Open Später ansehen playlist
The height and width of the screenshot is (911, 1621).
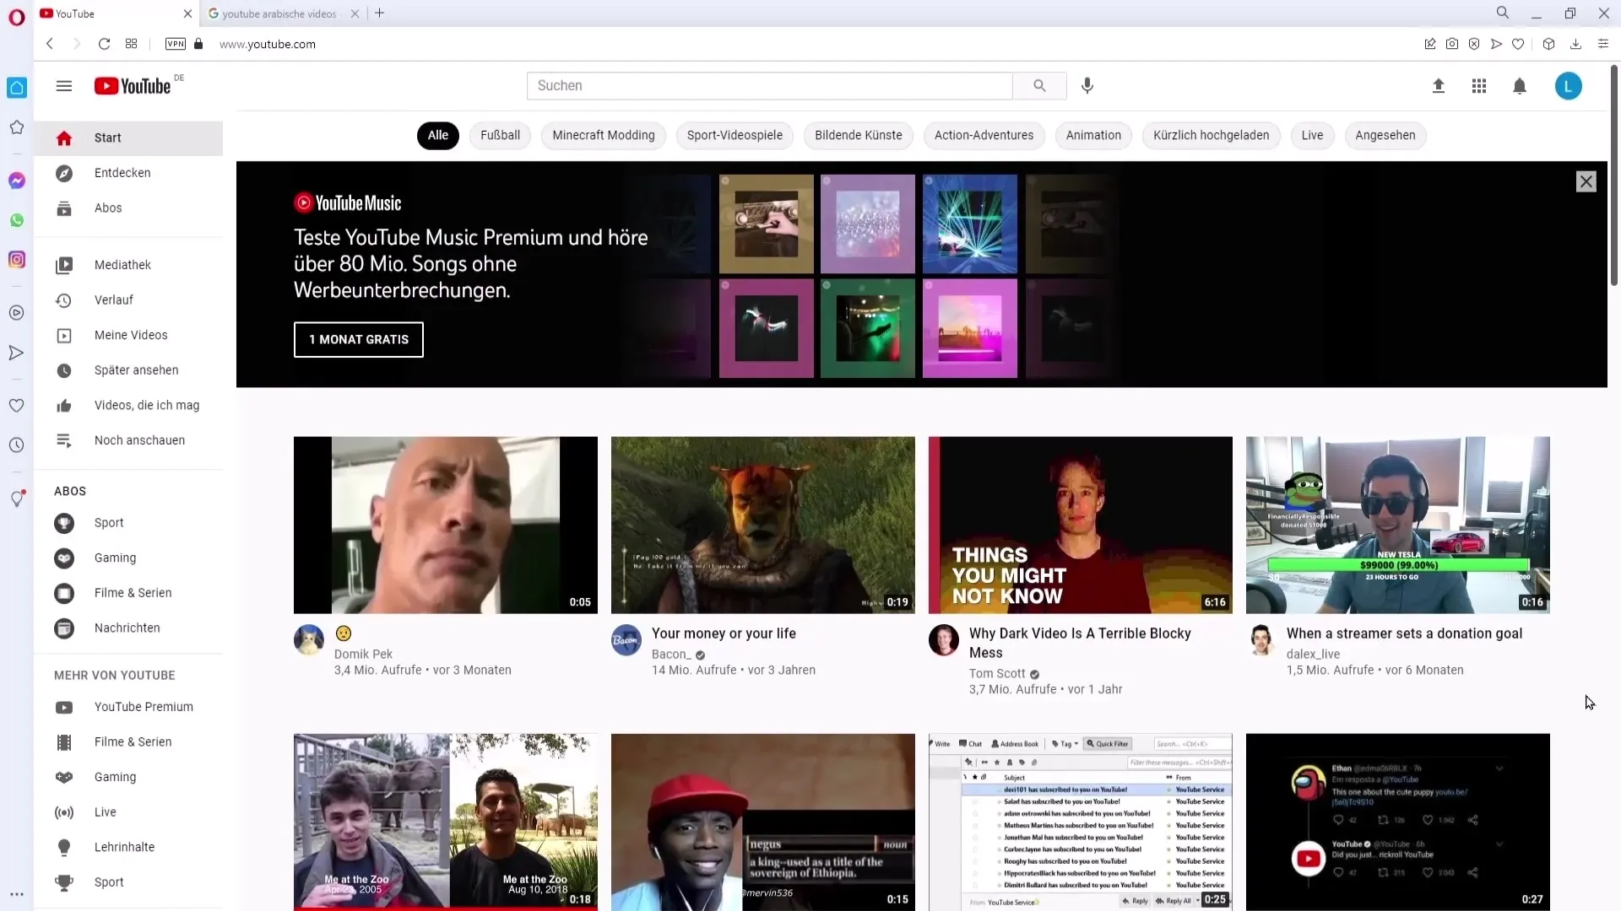(128, 370)
